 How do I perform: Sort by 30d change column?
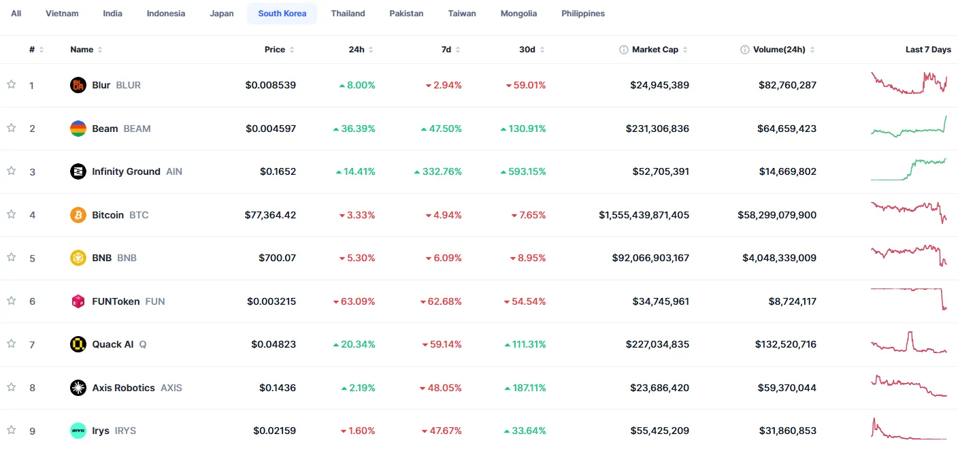pos(532,50)
